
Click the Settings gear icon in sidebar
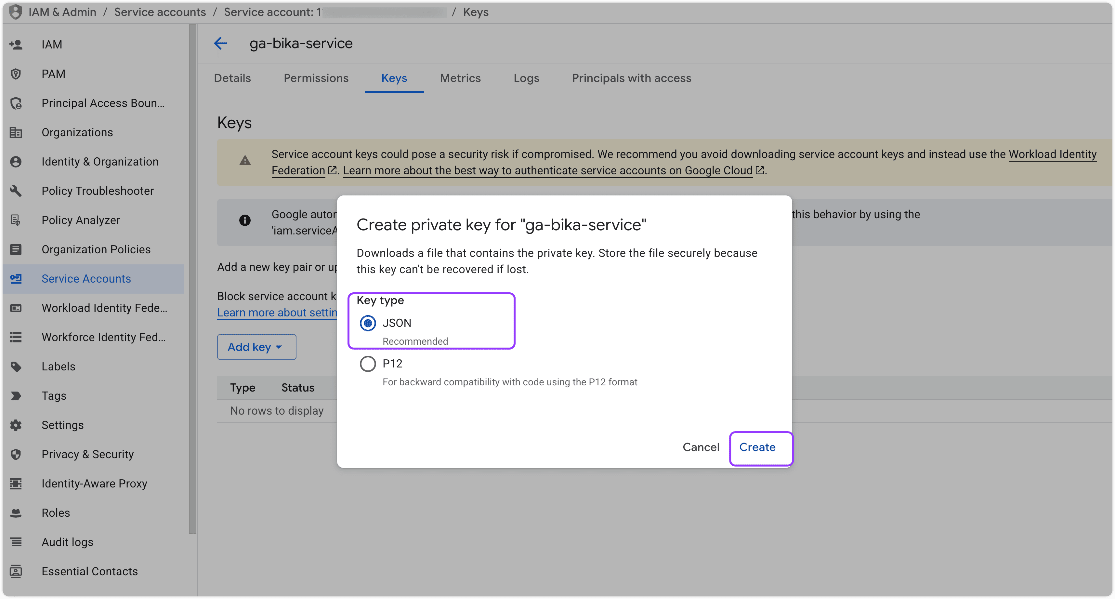point(16,425)
